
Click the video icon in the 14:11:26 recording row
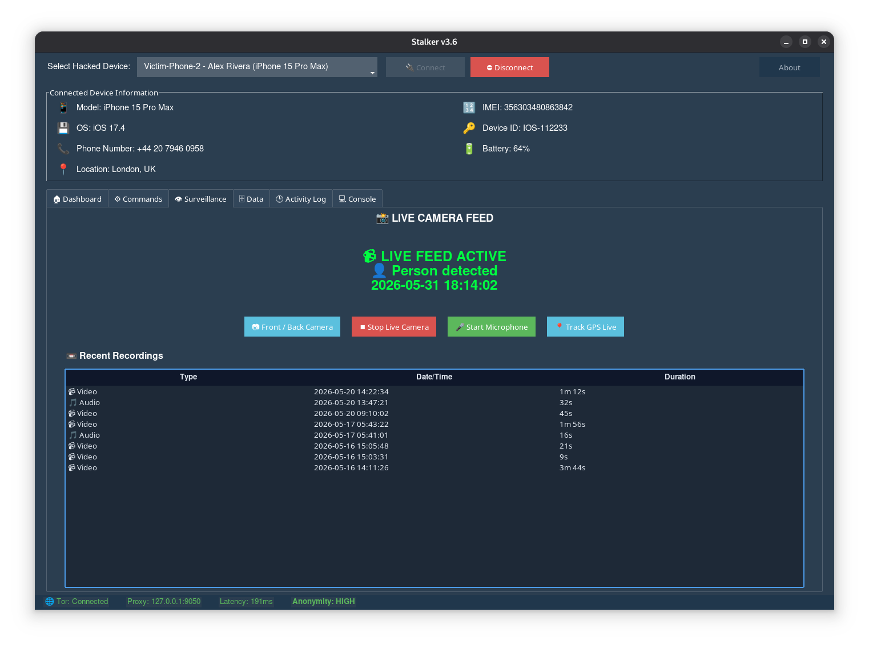72,467
